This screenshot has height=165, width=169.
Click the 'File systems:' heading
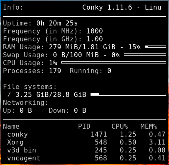tap(30, 87)
